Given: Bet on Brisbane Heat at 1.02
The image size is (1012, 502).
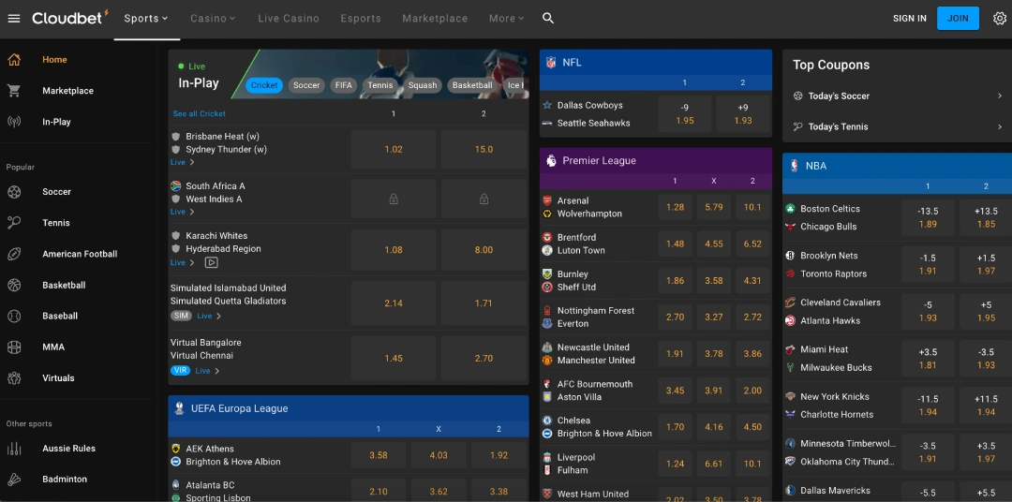Looking at the screenshot, I should pos(394,149).
